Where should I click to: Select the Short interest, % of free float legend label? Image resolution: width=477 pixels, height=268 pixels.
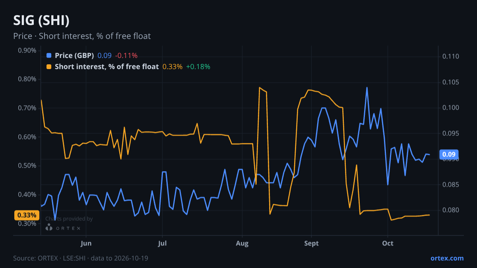point(107,67)
